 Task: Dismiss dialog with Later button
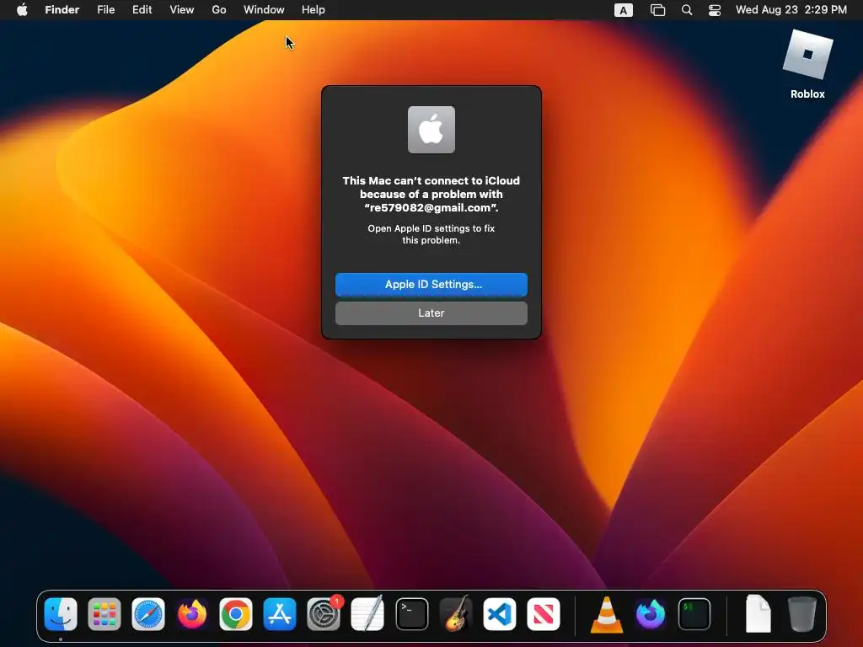click(431, 313)
